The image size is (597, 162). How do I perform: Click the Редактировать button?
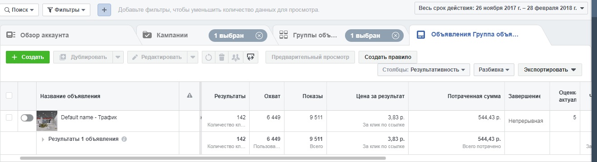[x=157, y=57]
